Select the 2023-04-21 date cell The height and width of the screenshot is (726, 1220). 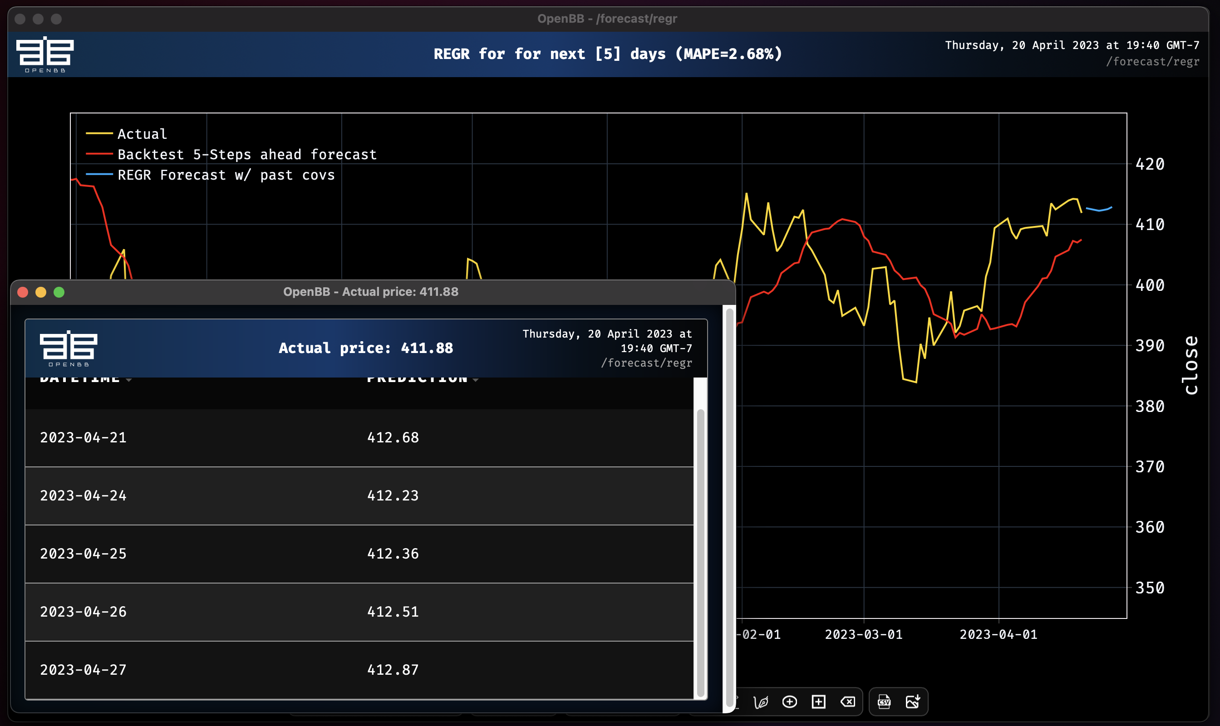83,437
